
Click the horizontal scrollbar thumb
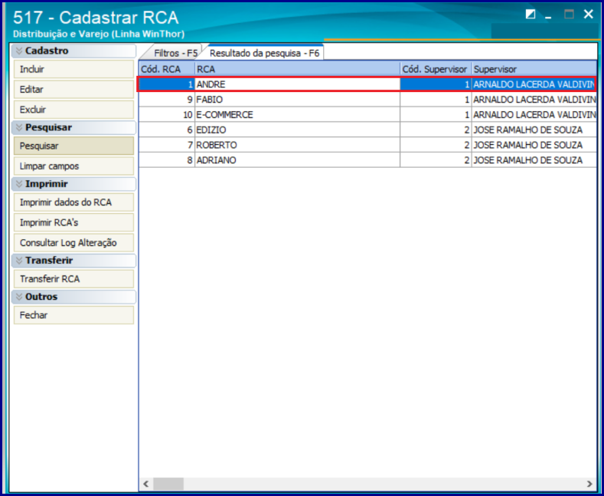point(168,484)
